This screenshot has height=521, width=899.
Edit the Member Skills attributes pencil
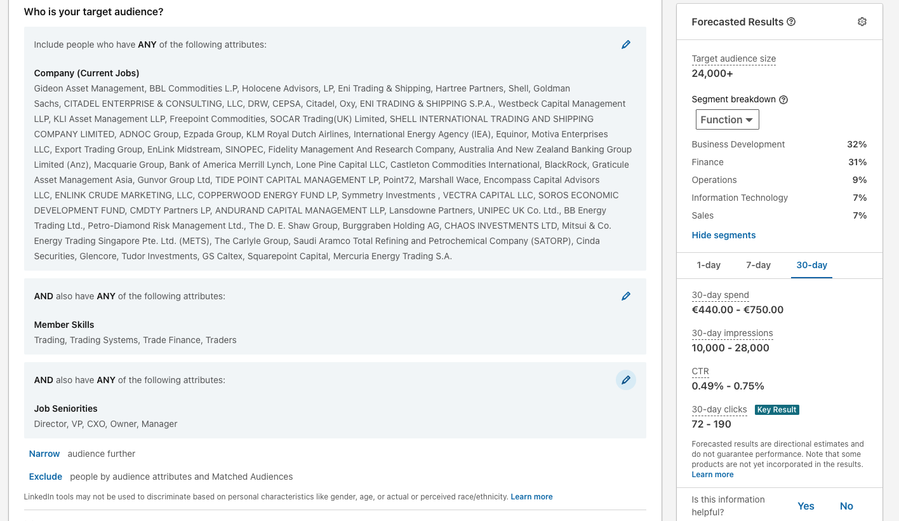[x=626, y=296]
